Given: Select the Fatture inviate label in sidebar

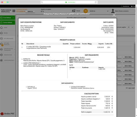Looking at the screenshot, I should point(8,38).
